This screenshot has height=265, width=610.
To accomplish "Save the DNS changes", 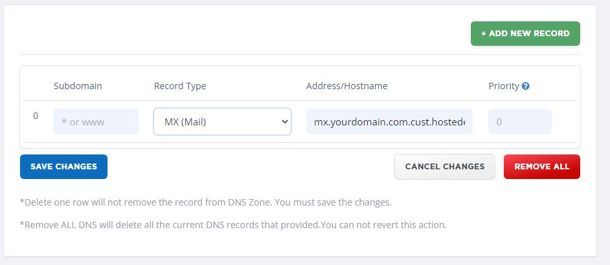I will coord(63,167).
